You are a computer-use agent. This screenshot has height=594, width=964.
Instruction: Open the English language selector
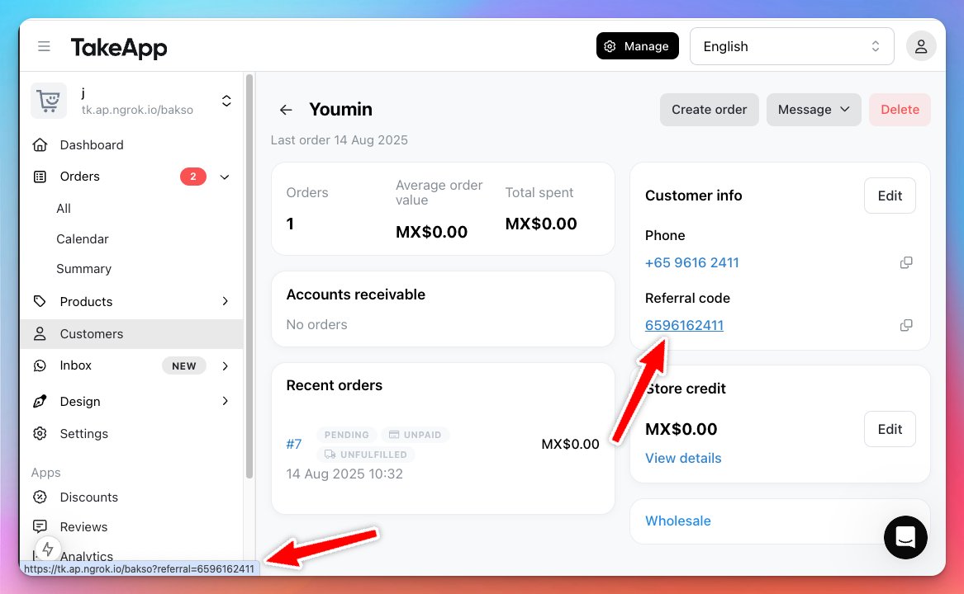point(792,47)
